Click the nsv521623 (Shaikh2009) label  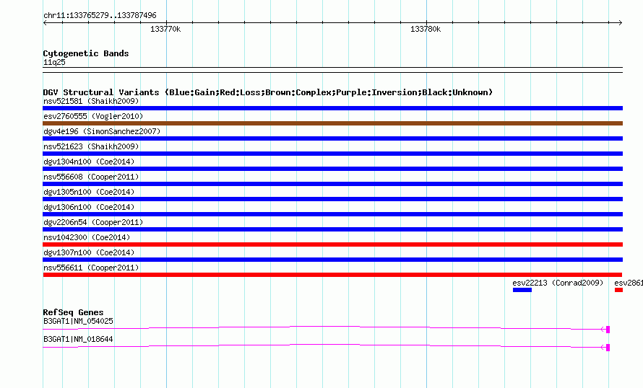point(91,146)
